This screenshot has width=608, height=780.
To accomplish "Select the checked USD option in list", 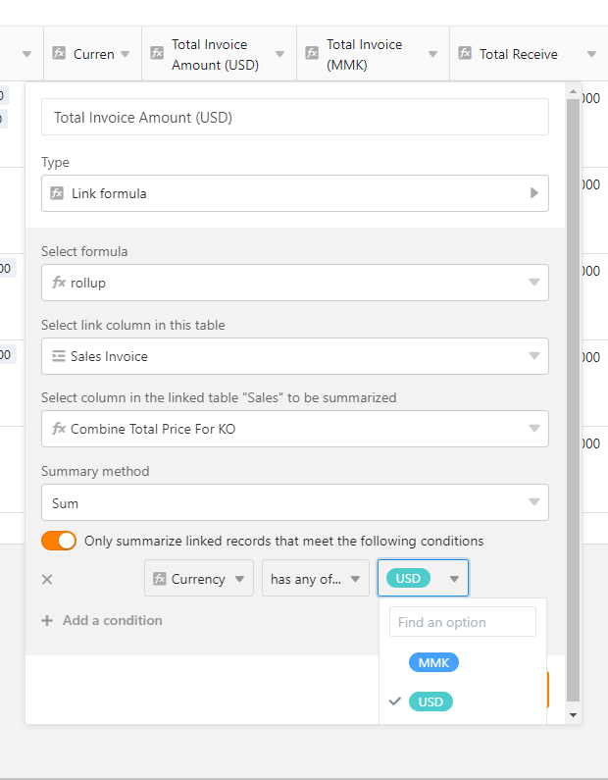I will (x=431, y=702).
